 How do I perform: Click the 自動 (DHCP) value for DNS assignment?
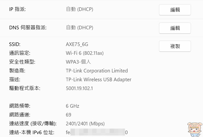pos(79,28)
